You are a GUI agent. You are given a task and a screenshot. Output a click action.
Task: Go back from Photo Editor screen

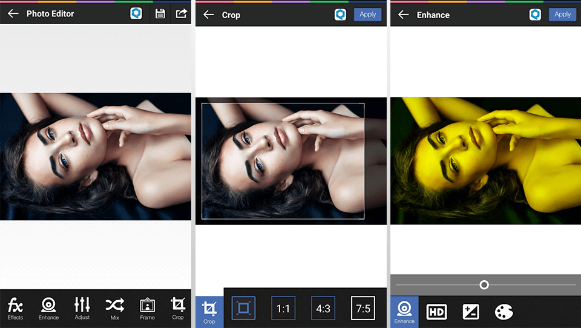pos(13,14)
